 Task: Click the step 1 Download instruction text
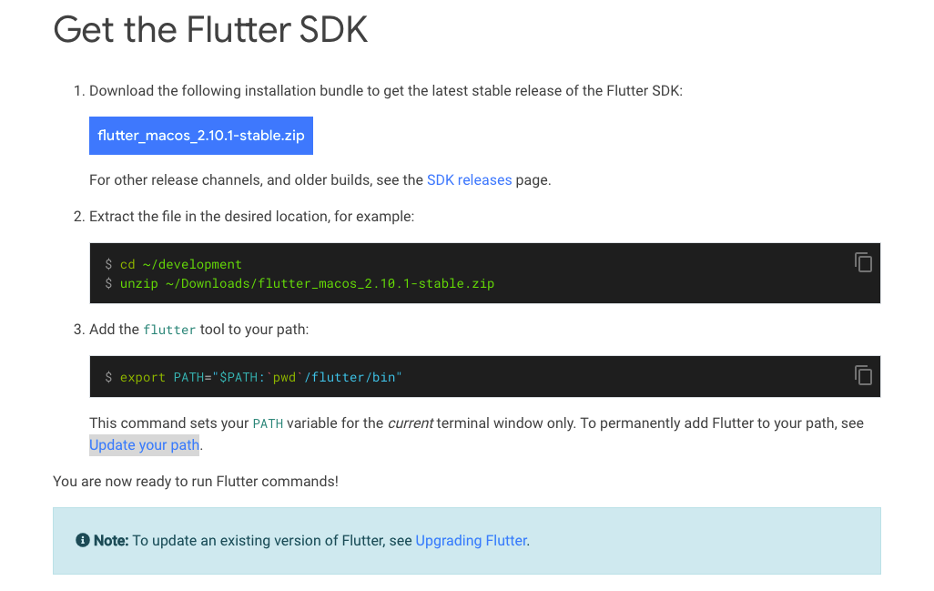[385, 90]
